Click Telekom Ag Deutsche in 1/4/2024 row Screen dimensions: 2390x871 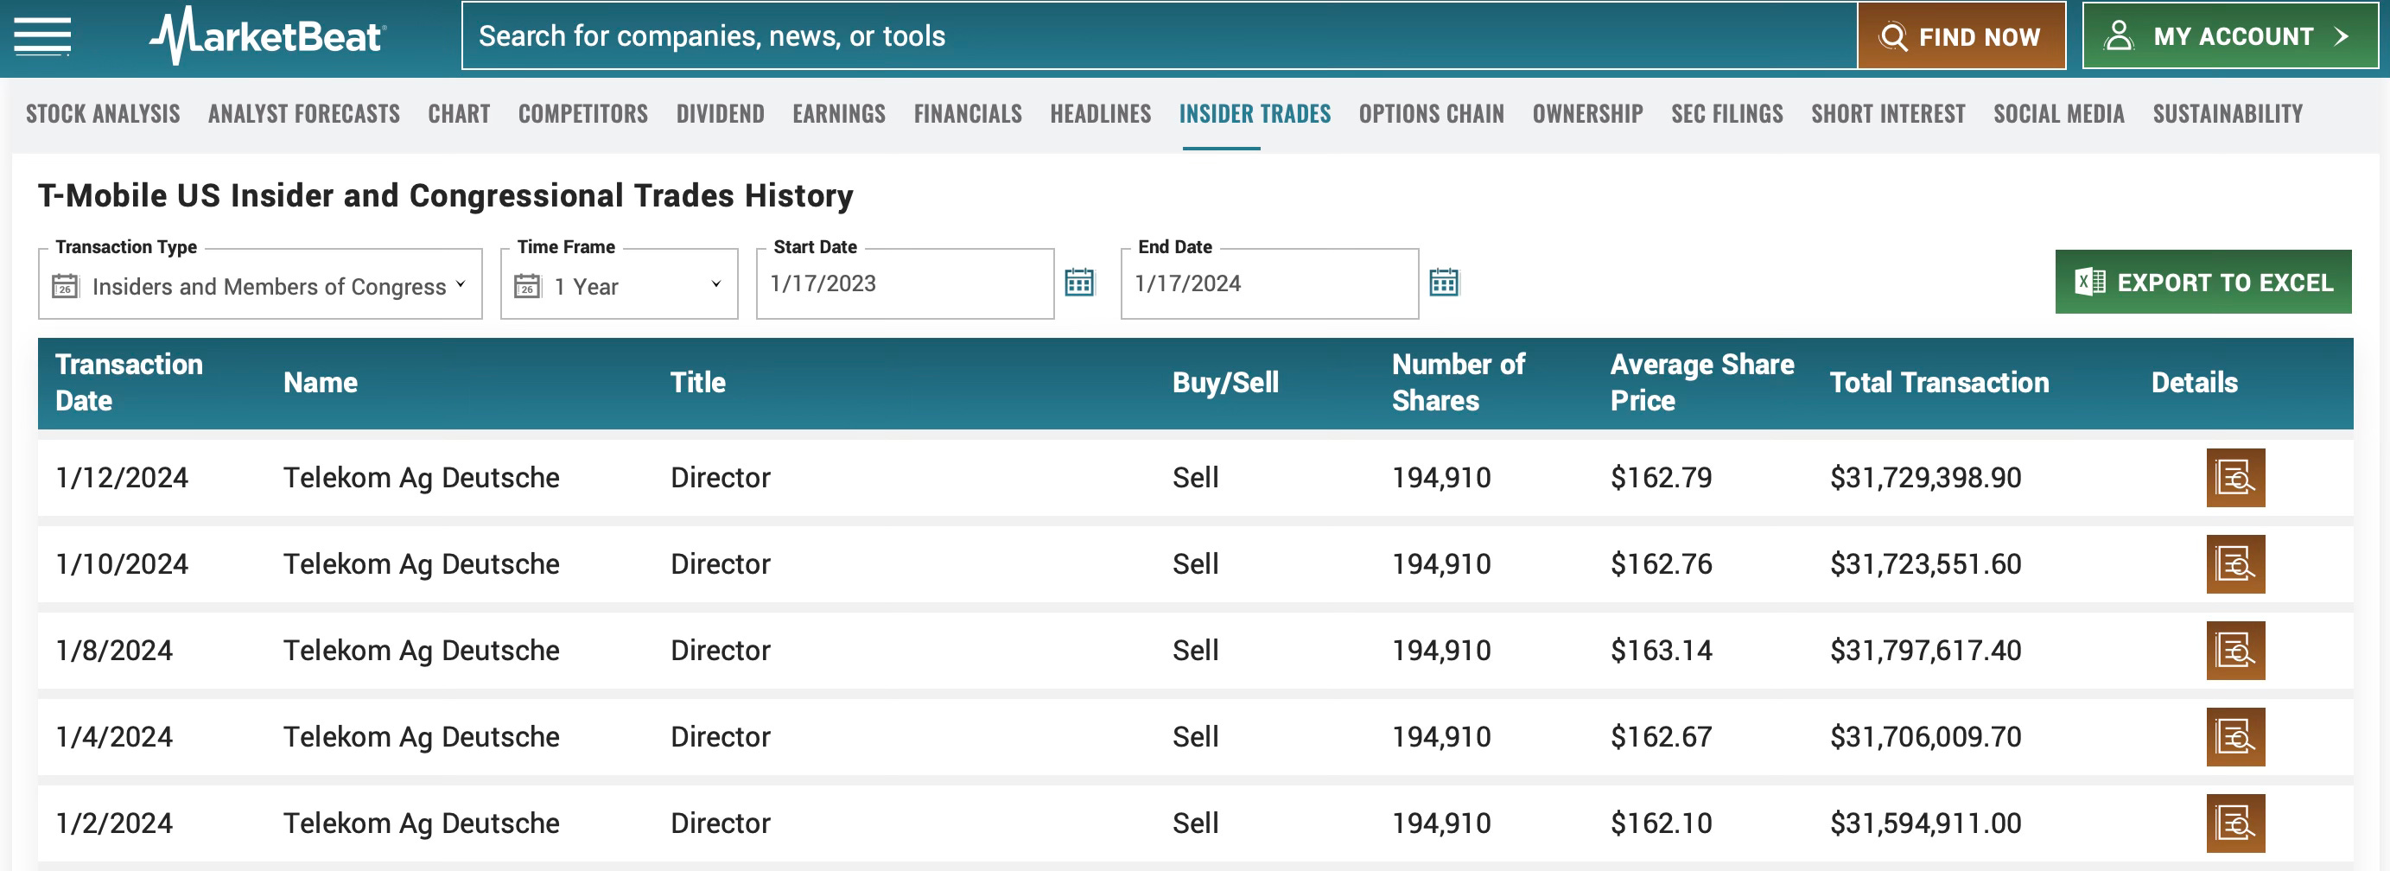(421, 736)
